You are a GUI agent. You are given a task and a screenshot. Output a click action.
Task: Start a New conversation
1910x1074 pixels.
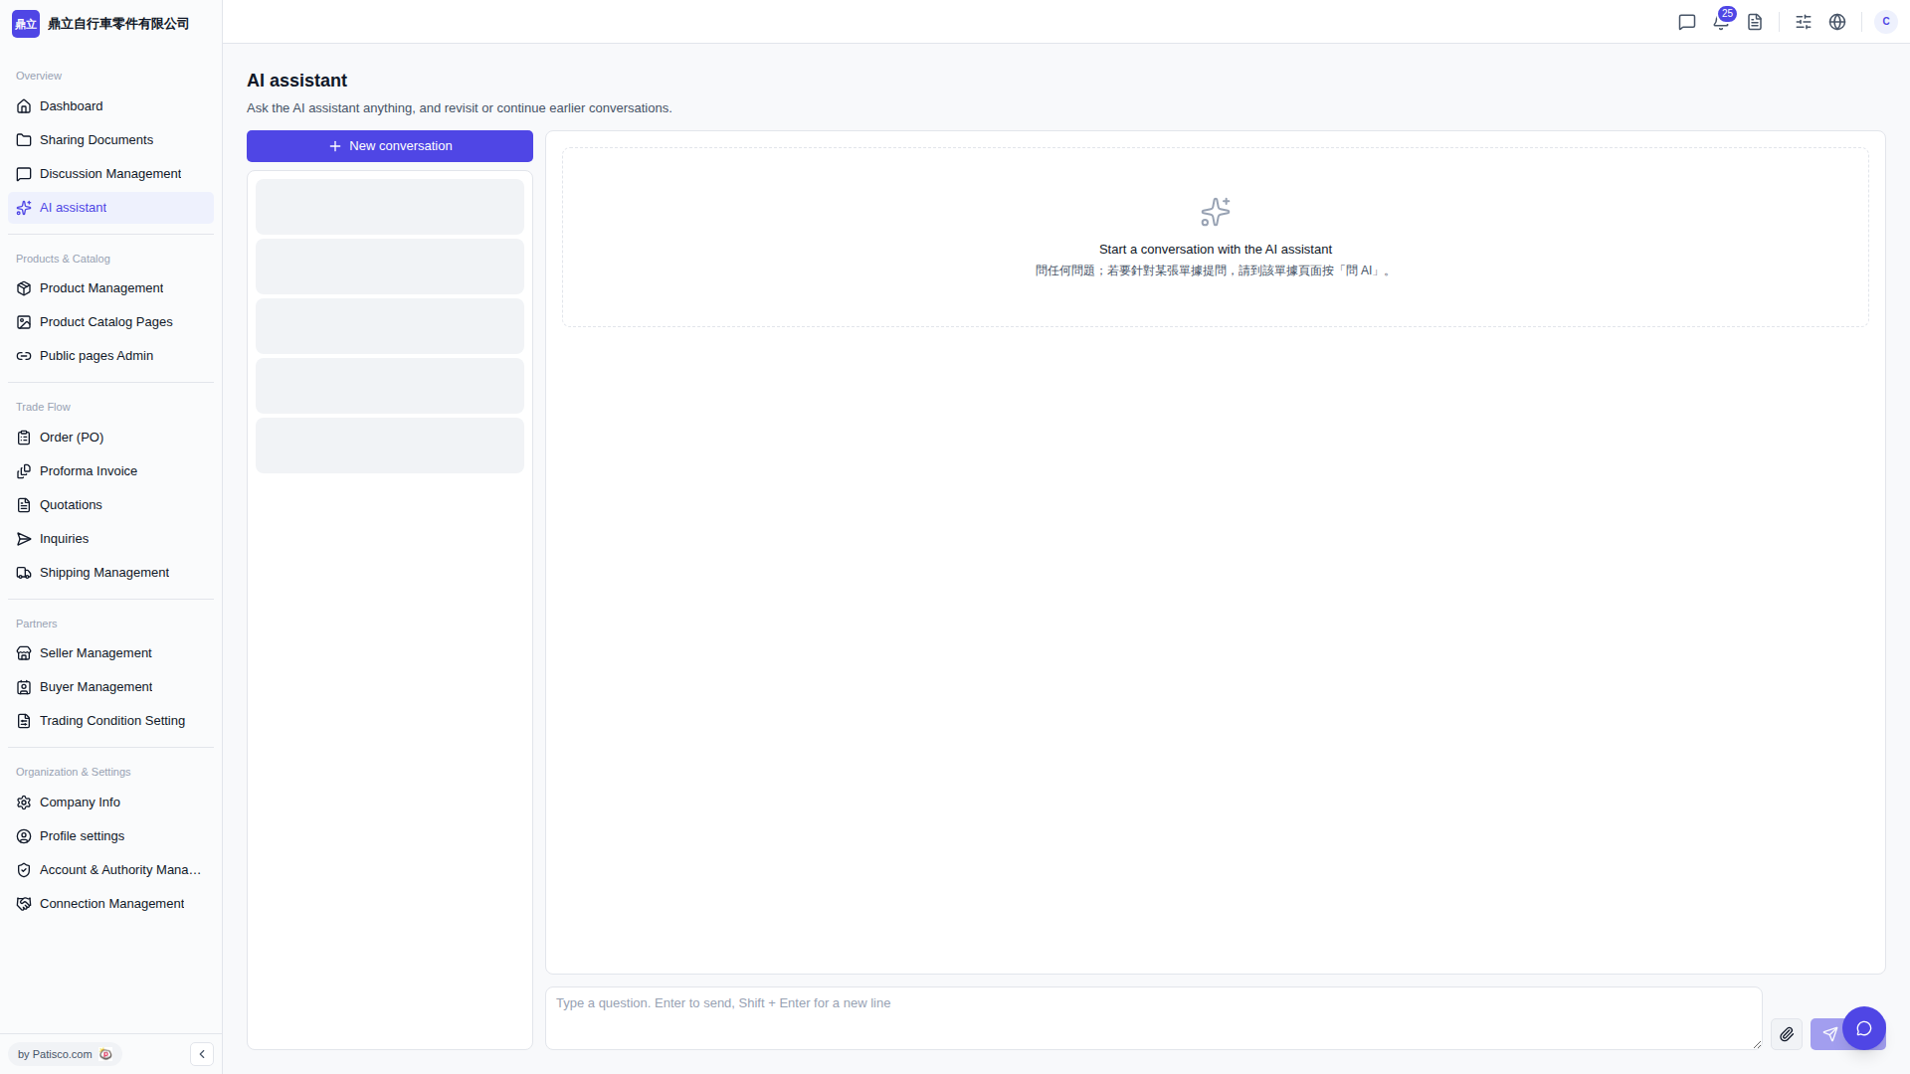pos(390,146)
